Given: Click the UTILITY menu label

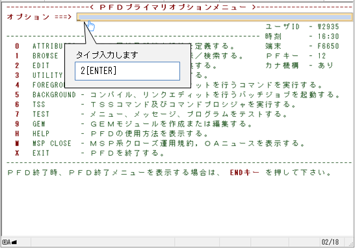Looking at the screenshot, I should [47, 75].
